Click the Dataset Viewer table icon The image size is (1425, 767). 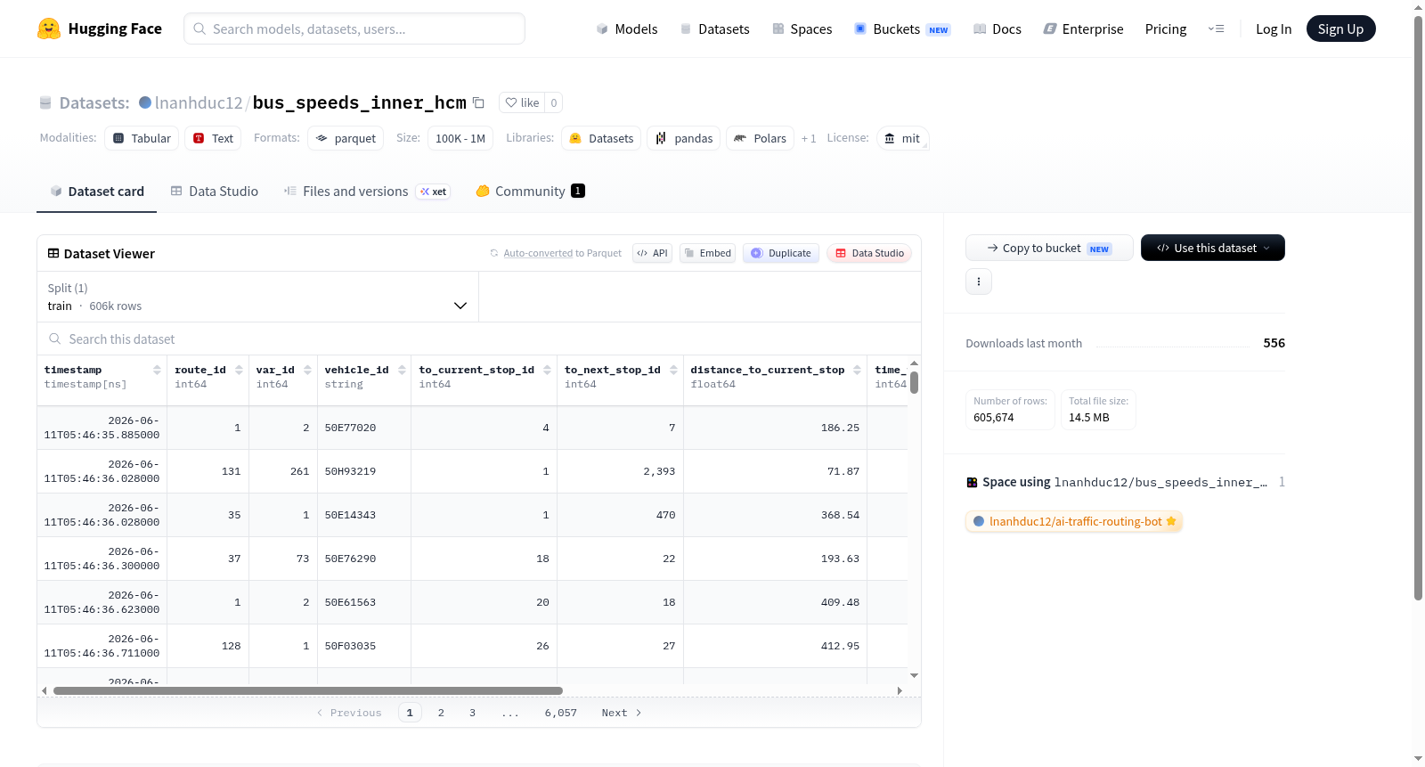point(53,254)
